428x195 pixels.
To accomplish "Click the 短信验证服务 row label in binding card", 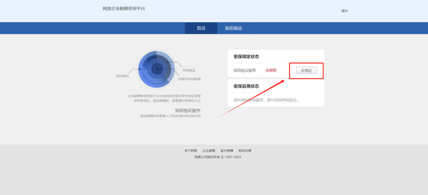I will (244, 70).
